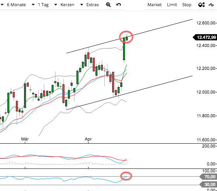Select the Market order button
This screenshot has width=217, height=191.
155,5
